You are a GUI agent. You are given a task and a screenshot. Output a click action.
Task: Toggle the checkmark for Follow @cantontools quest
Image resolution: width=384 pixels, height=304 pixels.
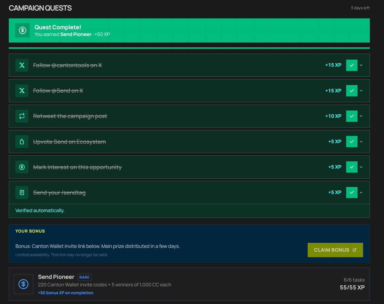[x=352, y=65]
